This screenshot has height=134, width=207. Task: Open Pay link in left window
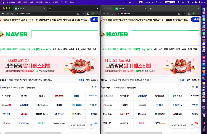tap(43, 49)
